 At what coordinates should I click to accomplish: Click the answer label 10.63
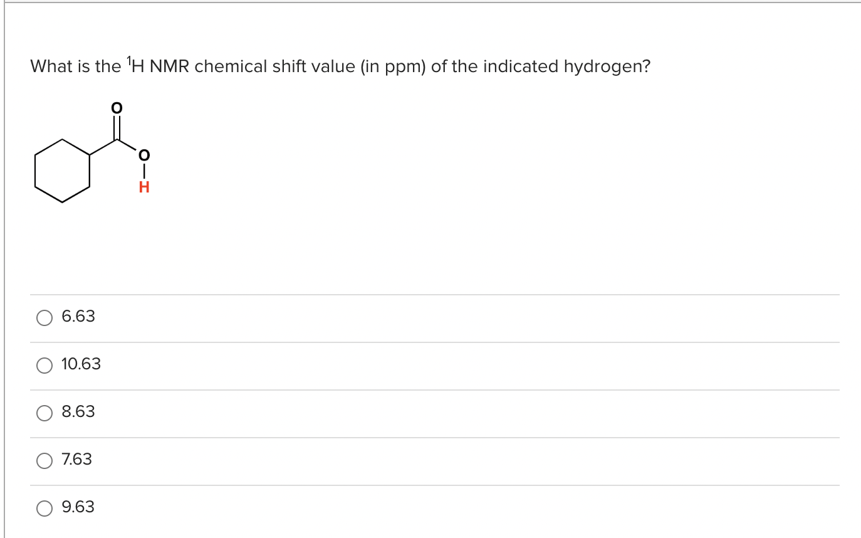coord(81,364)
